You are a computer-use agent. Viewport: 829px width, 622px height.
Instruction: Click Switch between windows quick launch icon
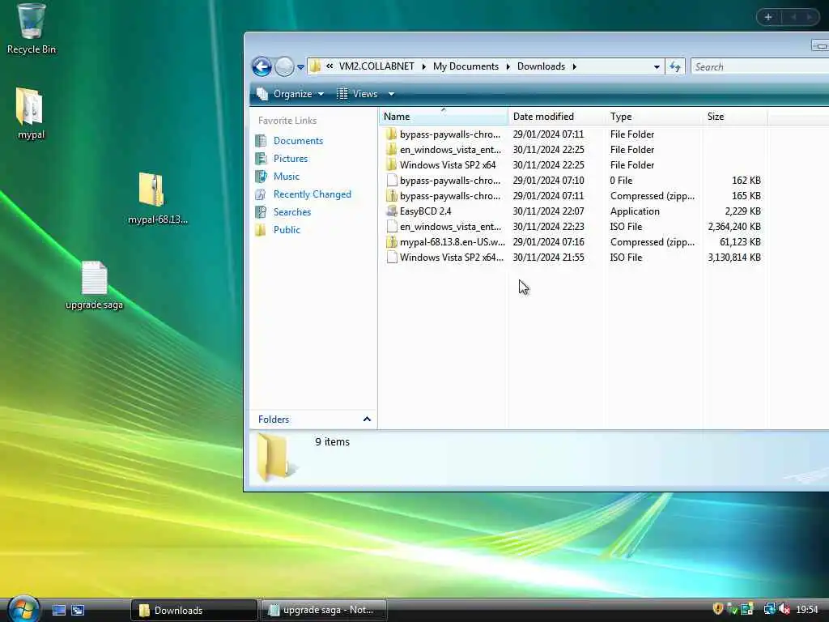coord(78,611)
